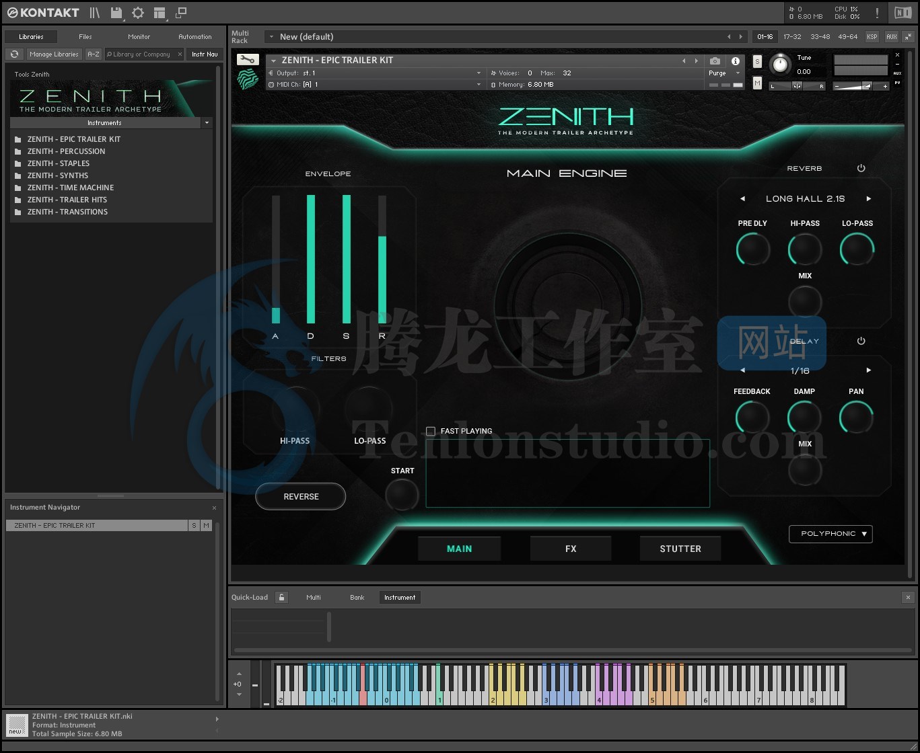Adjust the Tune knob
The height and width of the screenshot is (753, 920).
[x=780, y=64]
